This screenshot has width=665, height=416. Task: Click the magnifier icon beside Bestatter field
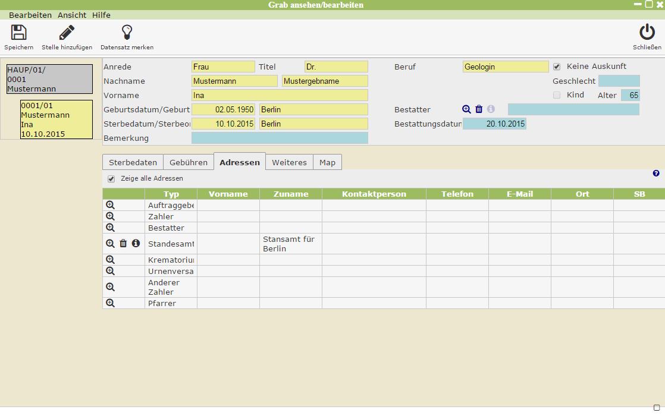click(x=466, y=109)
